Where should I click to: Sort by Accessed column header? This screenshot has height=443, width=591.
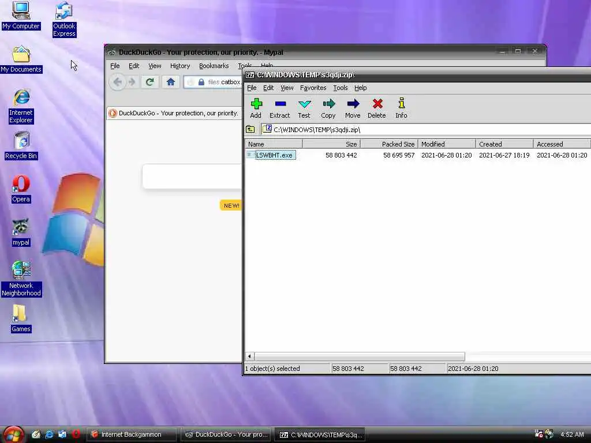pyautogui.click(x=562, y=144)
